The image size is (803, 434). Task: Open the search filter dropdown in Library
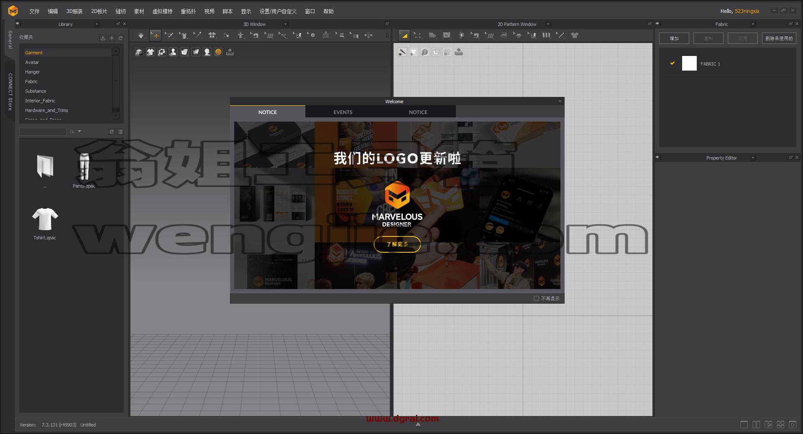coord(79,132)
